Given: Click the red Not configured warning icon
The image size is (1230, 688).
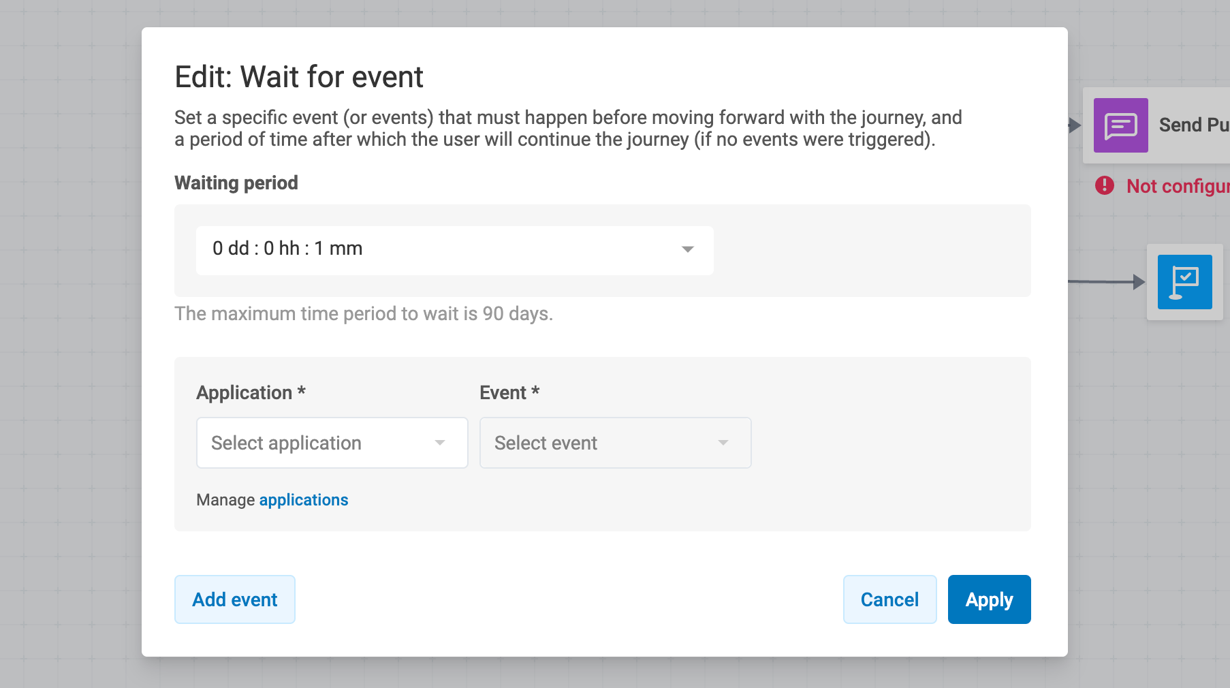Looking at the screenshot, I should [1105, 185].
